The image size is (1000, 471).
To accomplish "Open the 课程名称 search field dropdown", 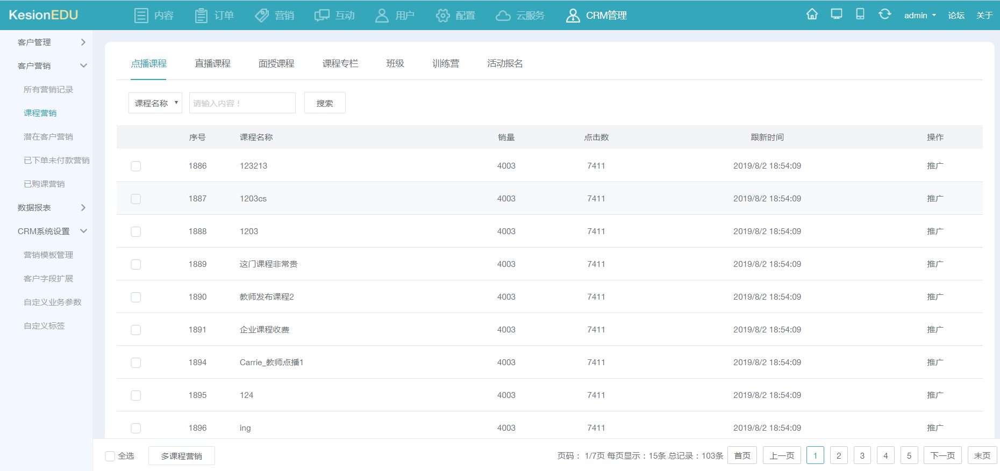I will (155, 103).
